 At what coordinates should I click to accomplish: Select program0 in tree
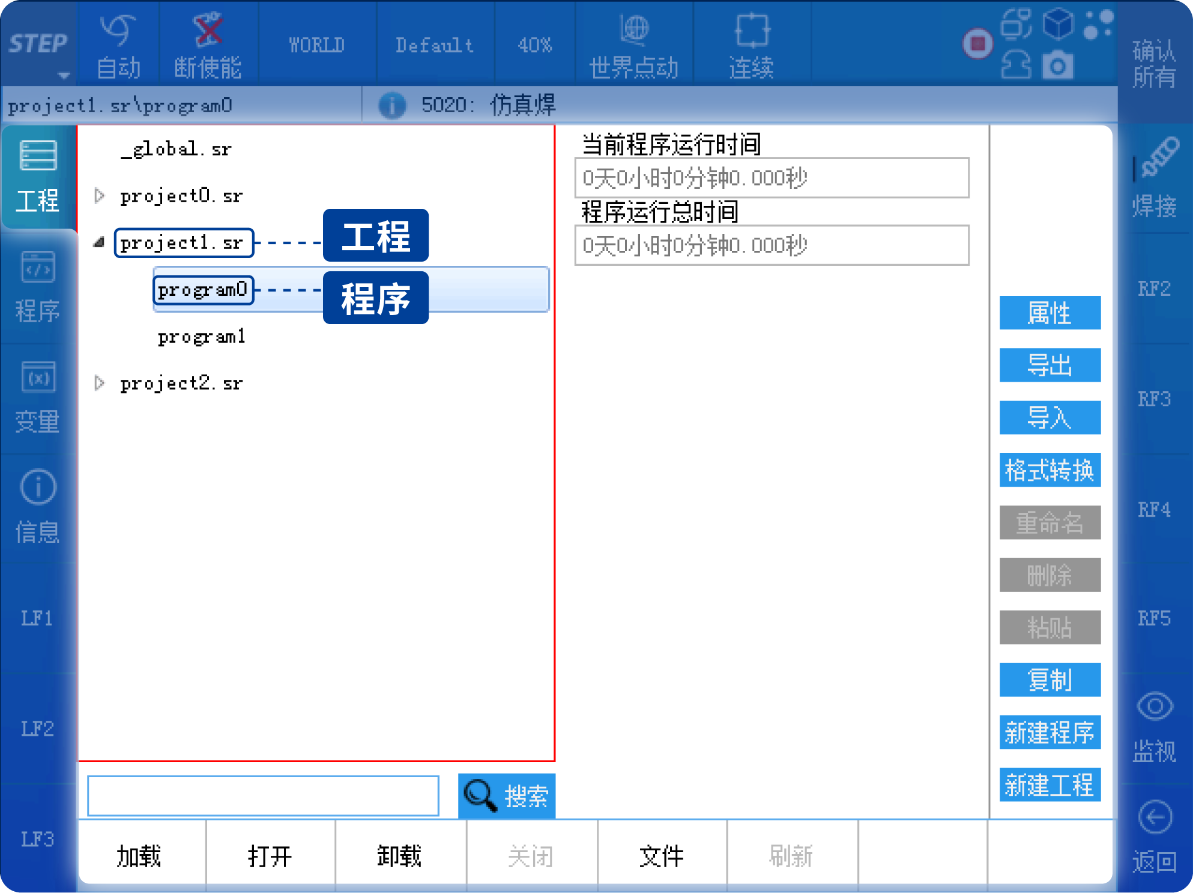pos(203,290)
